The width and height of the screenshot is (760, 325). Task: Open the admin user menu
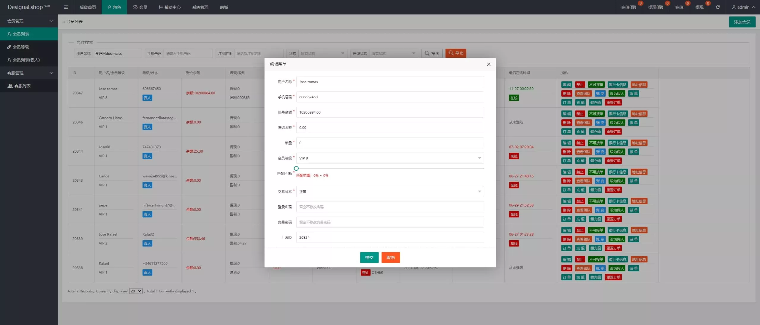743,7
